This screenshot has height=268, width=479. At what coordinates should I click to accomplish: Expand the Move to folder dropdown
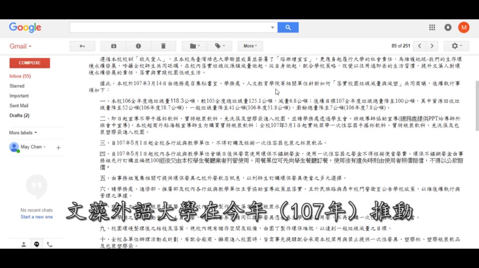point(194,46)
